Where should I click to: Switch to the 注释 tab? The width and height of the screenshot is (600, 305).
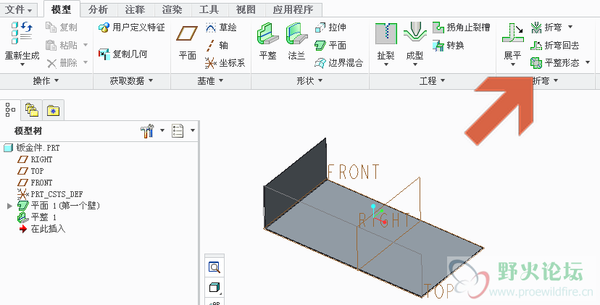[x=135, y=9]
